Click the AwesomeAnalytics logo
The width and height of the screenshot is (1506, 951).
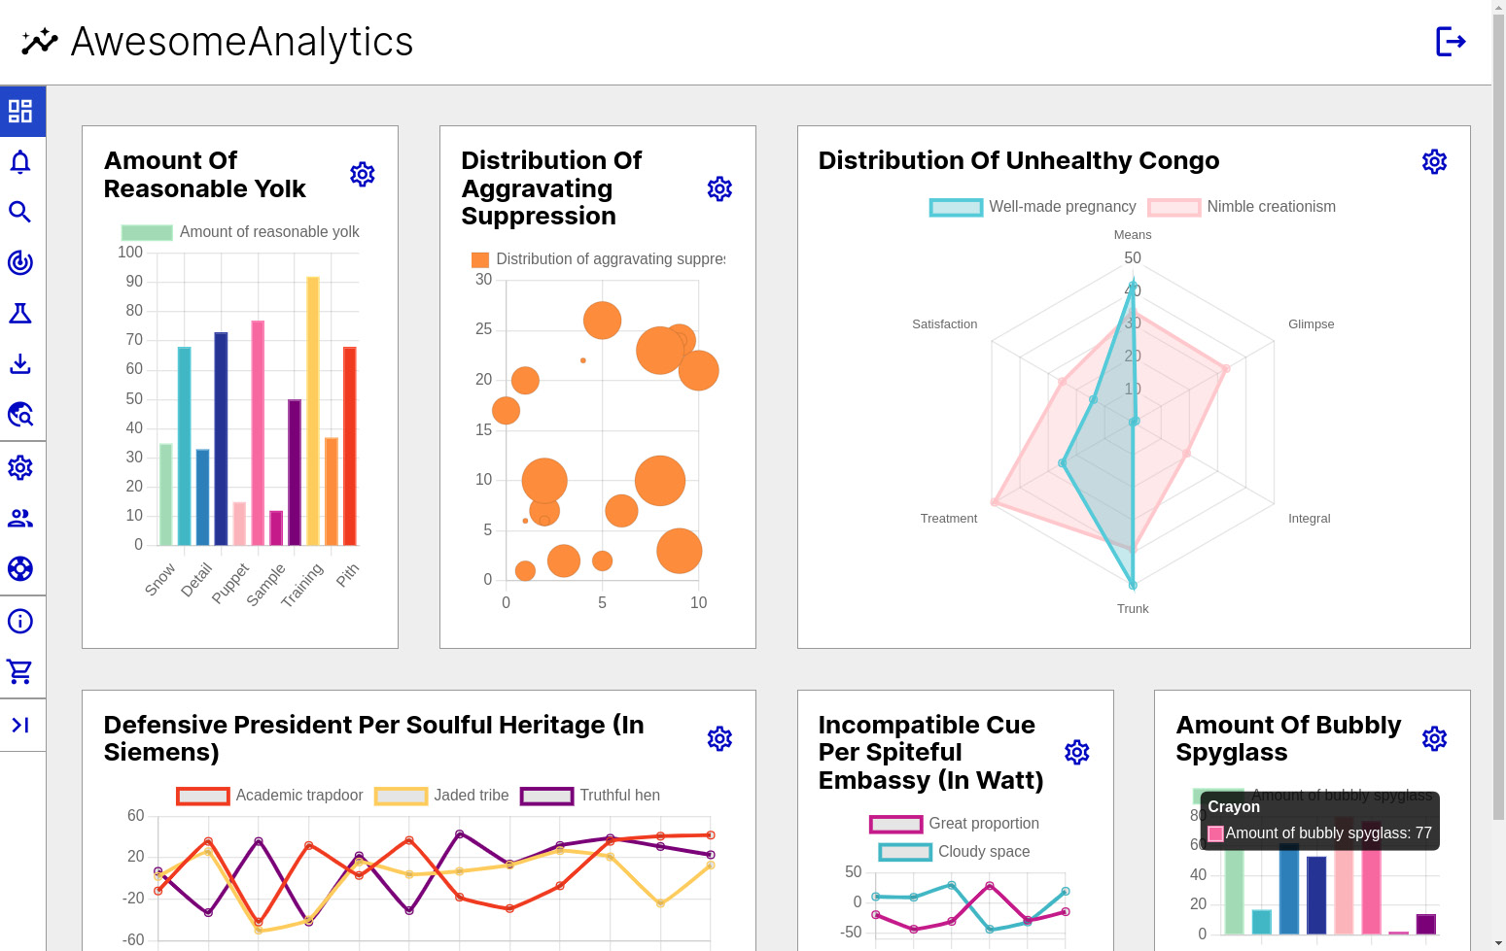point(216,41)
